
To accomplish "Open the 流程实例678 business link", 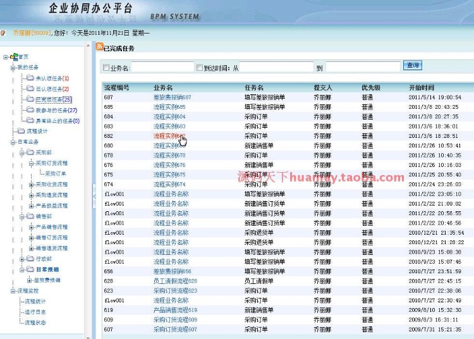I will tap(169, 155).
